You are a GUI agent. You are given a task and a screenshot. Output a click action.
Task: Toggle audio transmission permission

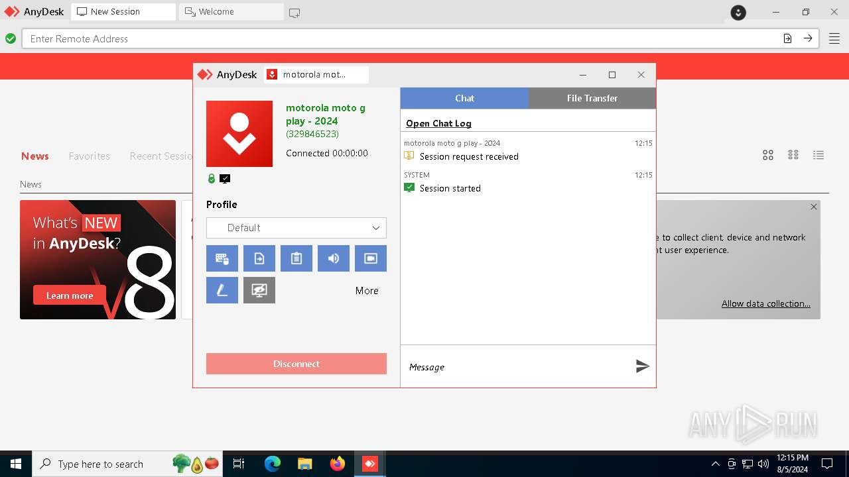tap(334, 258)
